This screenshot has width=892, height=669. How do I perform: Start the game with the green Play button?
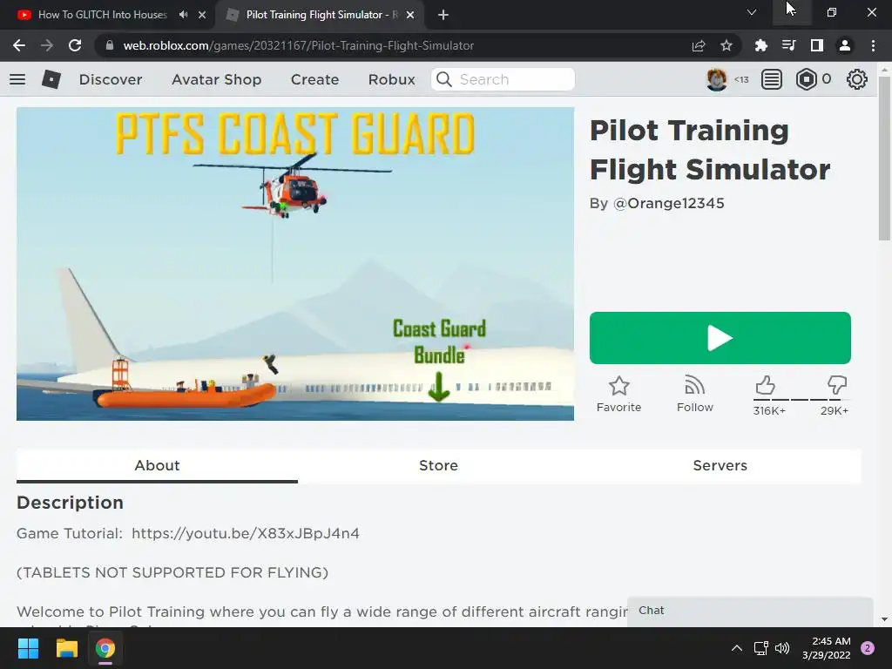[x=720, y=338]
